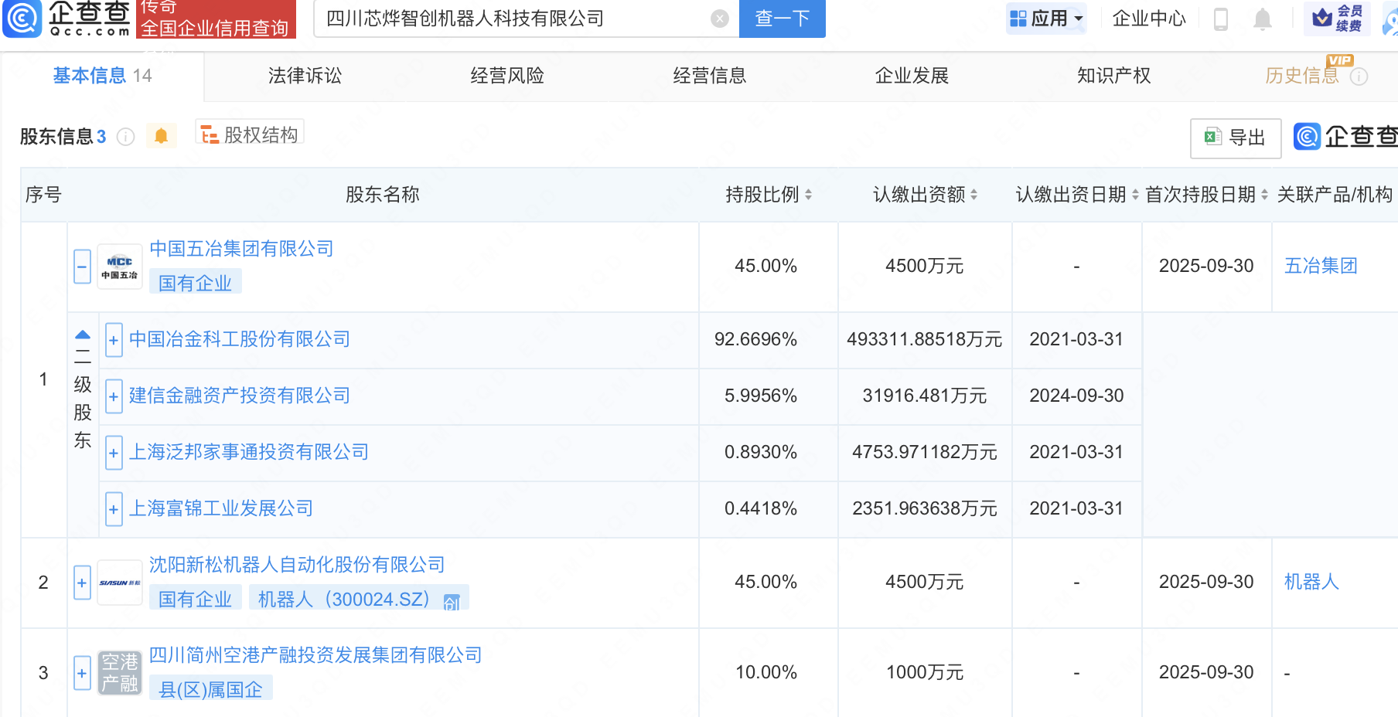Viewport: 1398px width, 717px height.
Task: Expand 沈阳新松机器人 shareholder row
Action: [x=82, y=583]
